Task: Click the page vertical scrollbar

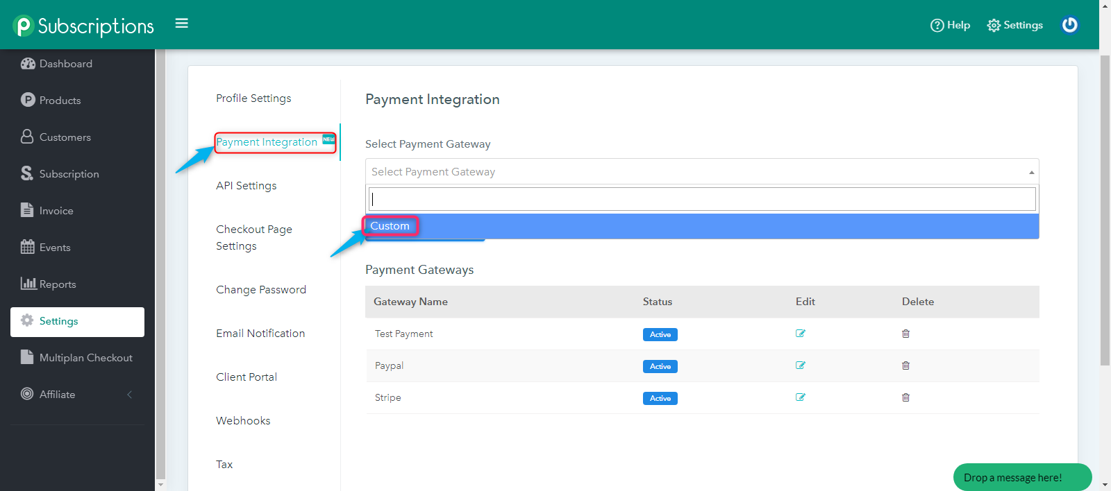Action: tap(1105, 210)
